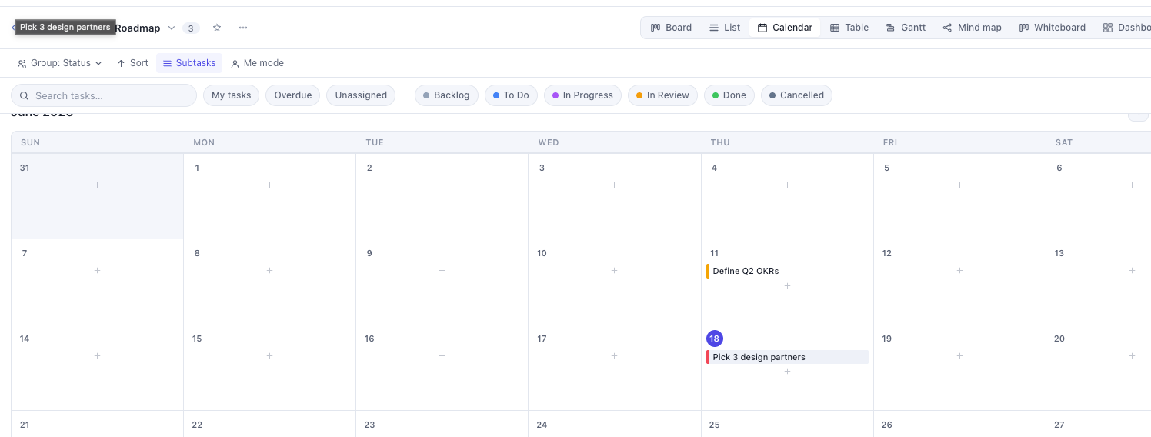Add a task on Tuesday the 9th
1151x437 pixels.
442,271
